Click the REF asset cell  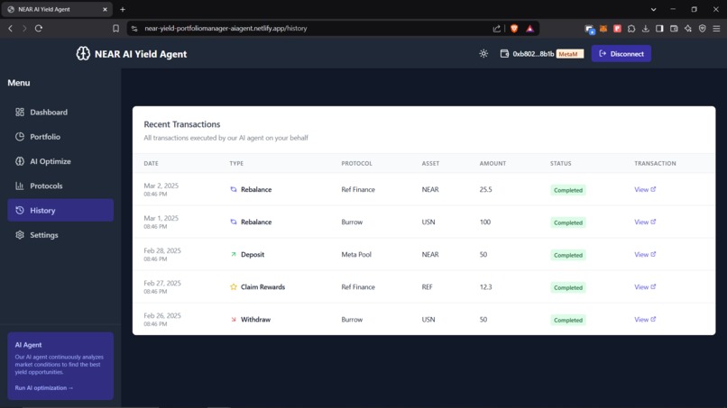tap(427, 286)
